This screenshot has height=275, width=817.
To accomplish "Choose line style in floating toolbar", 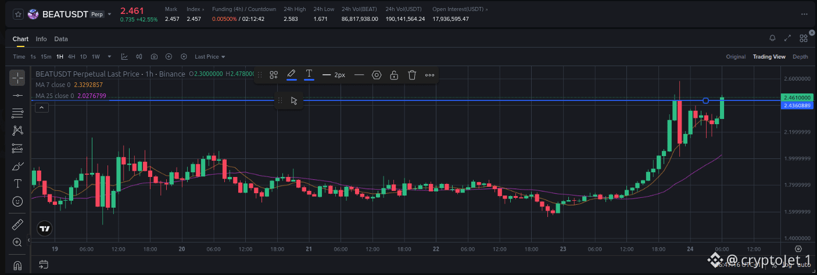I will [359, 75].
